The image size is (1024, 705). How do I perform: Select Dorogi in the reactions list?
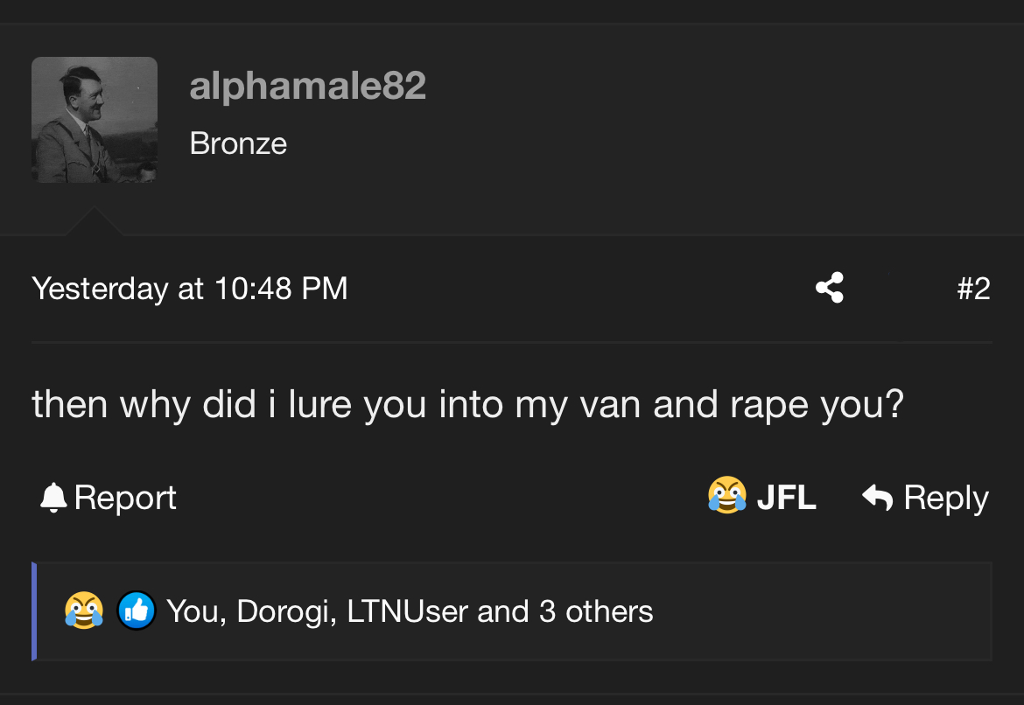point(285,611)
